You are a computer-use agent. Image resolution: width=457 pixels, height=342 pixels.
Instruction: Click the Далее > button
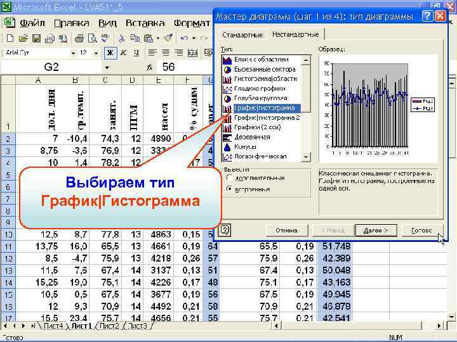376,231
